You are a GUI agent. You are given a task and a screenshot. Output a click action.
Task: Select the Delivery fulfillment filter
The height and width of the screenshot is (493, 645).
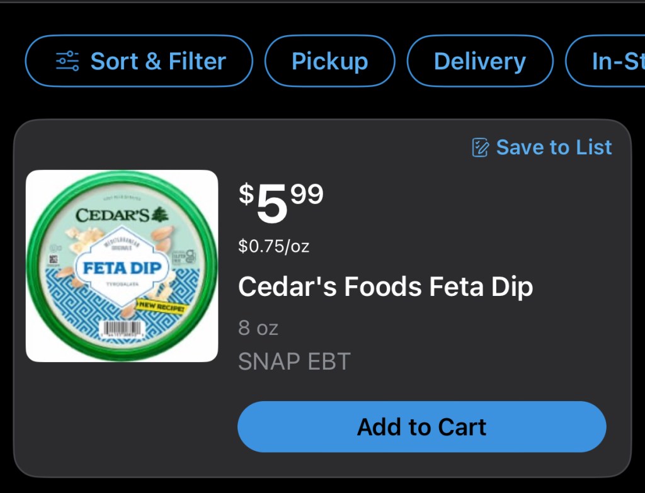pos(480,60)
